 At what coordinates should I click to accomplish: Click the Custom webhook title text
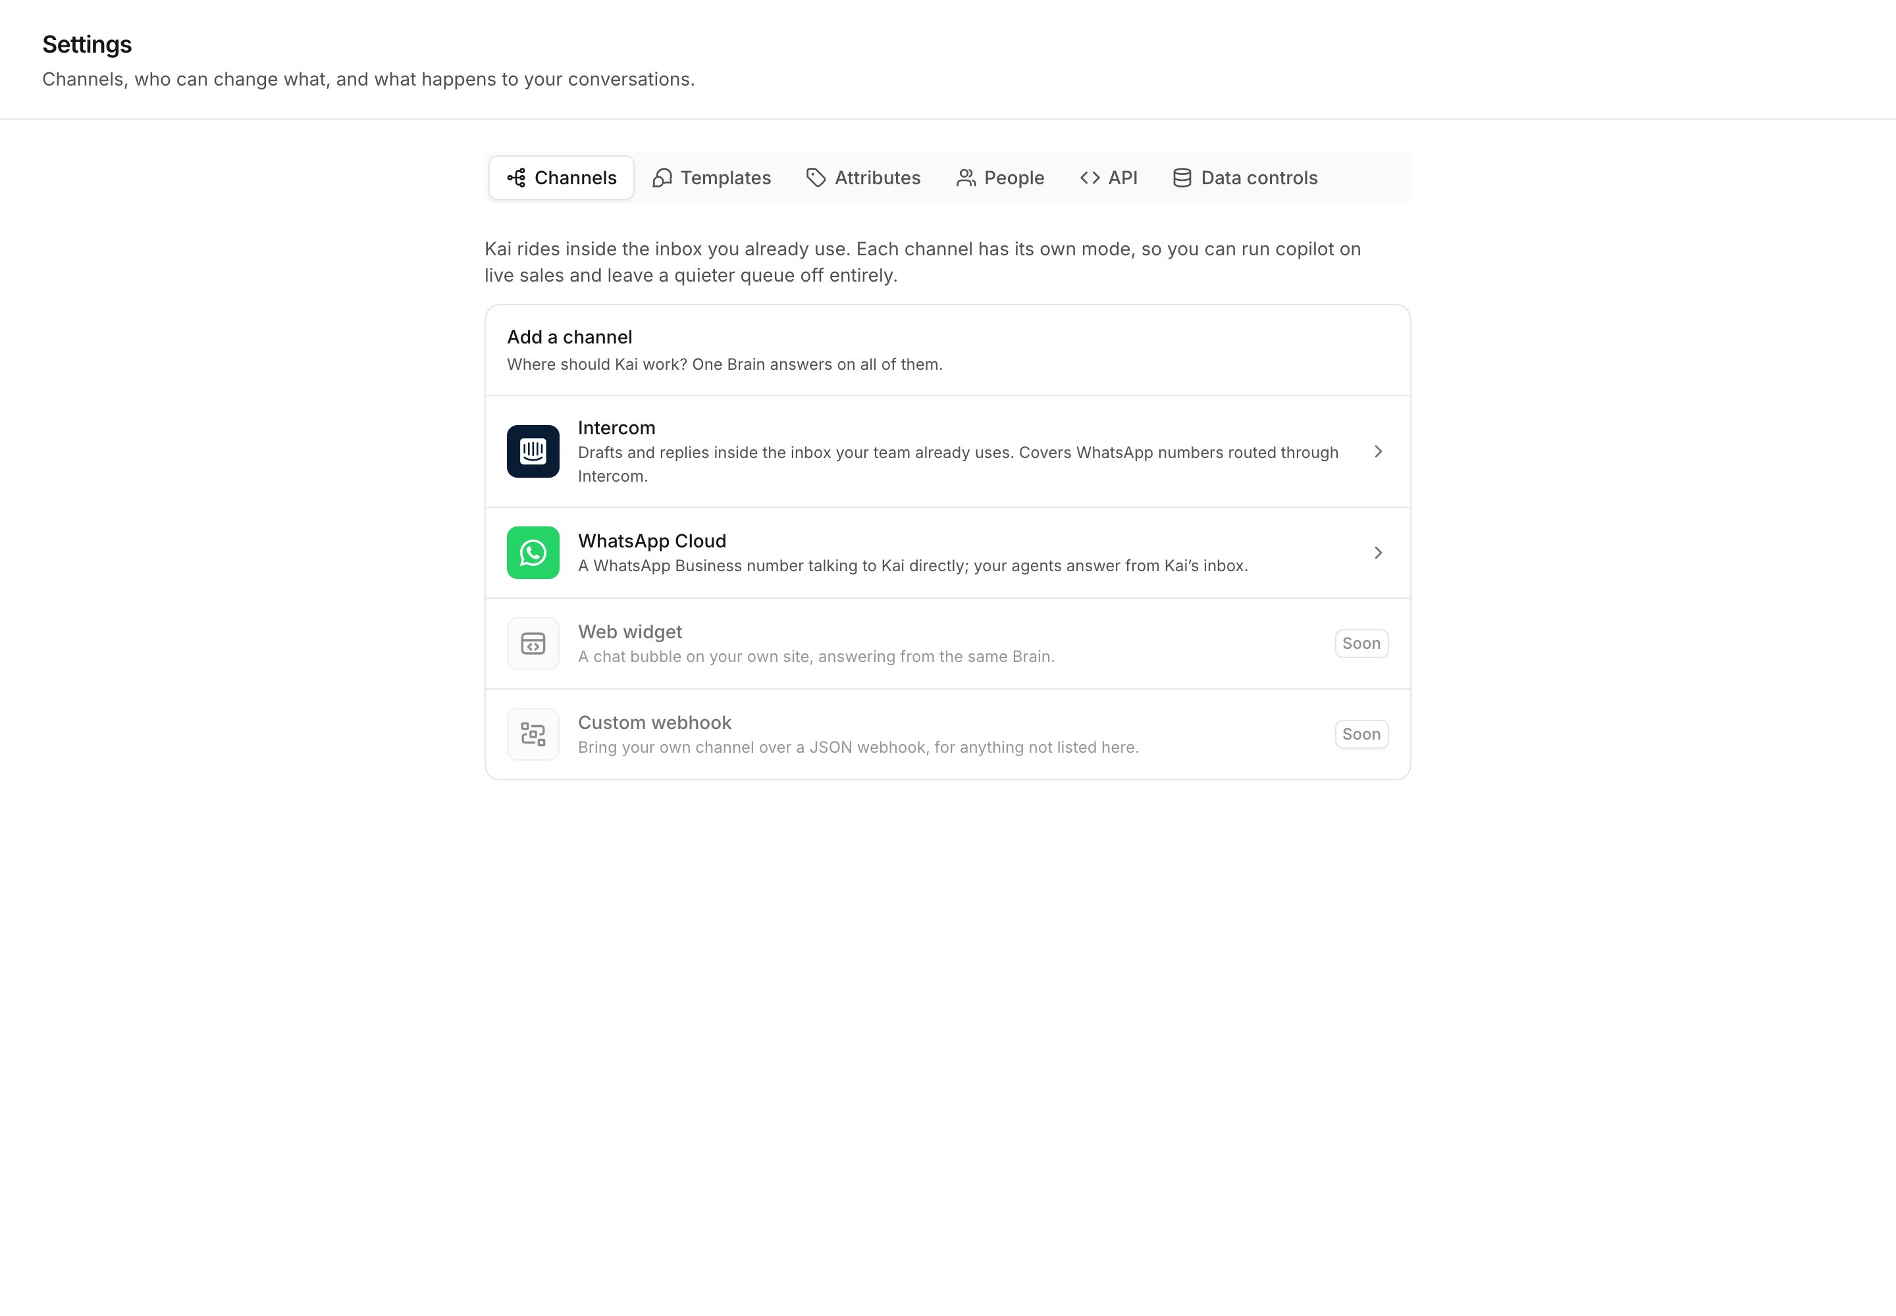click(654, 722)
